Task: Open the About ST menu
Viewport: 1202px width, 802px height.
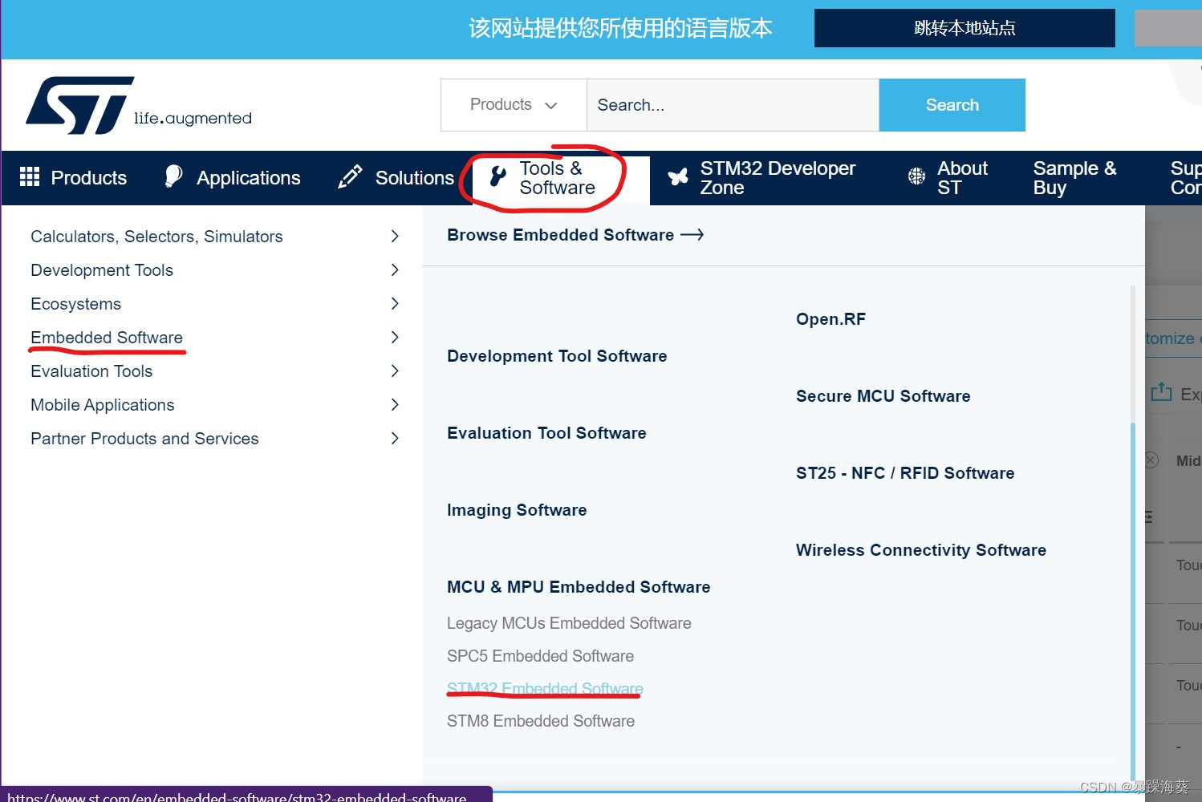Action: pyautogui.click(x=948, y=177)
